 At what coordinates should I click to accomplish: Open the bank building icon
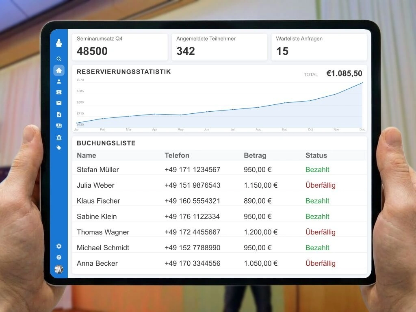click(59, 137)
